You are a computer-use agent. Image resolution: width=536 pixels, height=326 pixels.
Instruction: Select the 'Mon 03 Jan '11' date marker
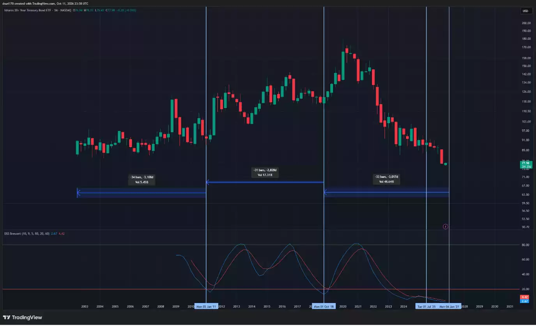coord(206,307)
